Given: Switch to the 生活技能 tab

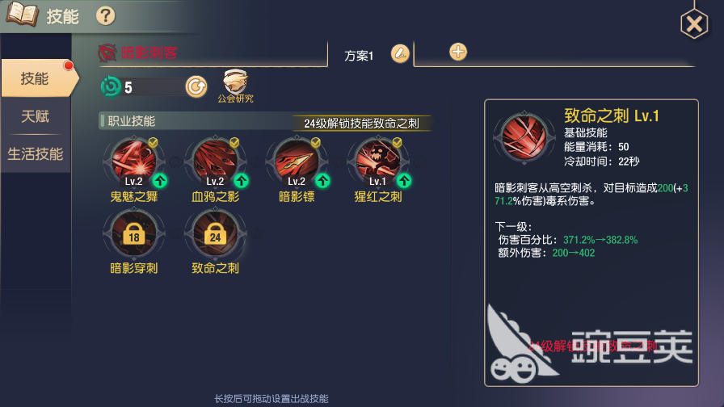Looking at the screenshot, I should [x=35, y=154].
